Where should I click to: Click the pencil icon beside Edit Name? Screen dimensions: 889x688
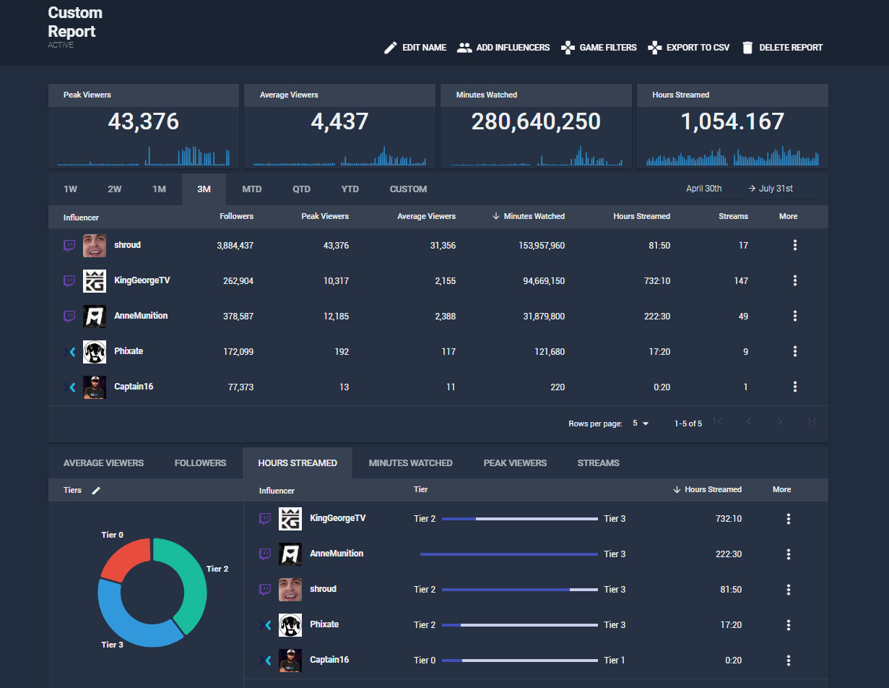(391, 48)
